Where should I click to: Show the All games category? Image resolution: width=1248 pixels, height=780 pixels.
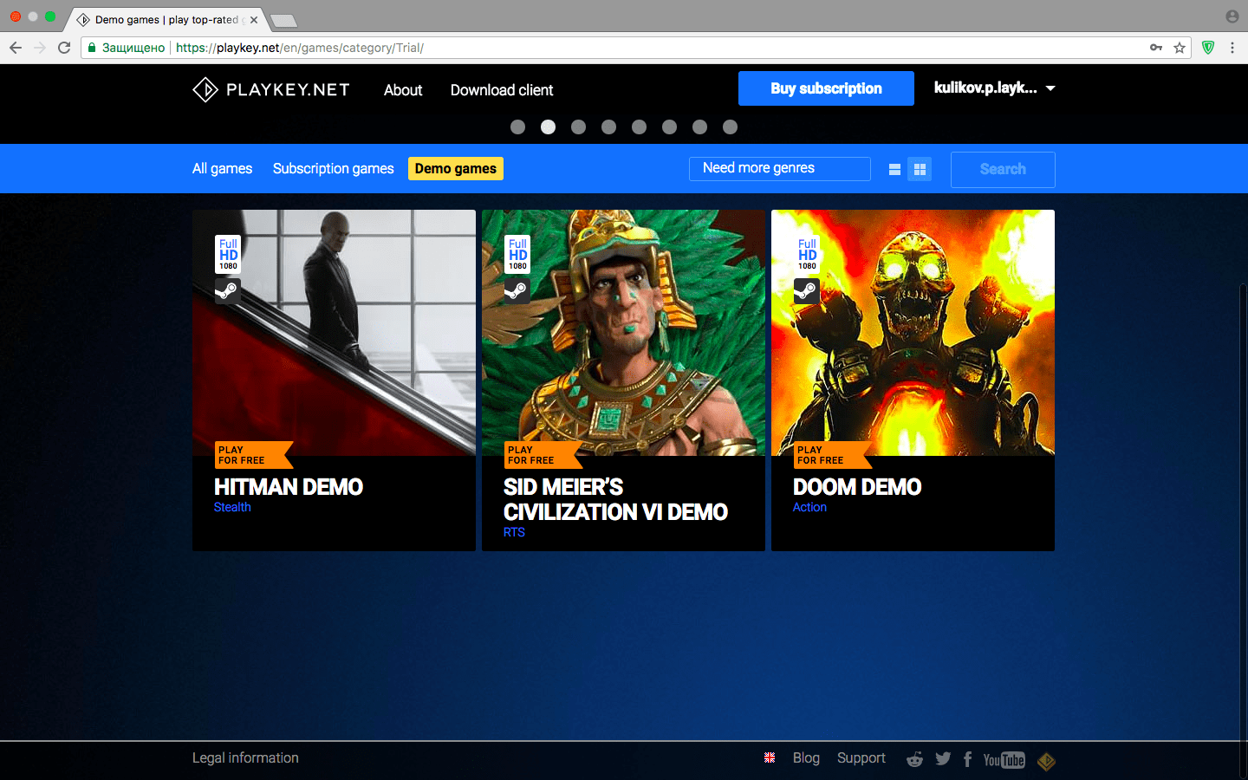222,168
